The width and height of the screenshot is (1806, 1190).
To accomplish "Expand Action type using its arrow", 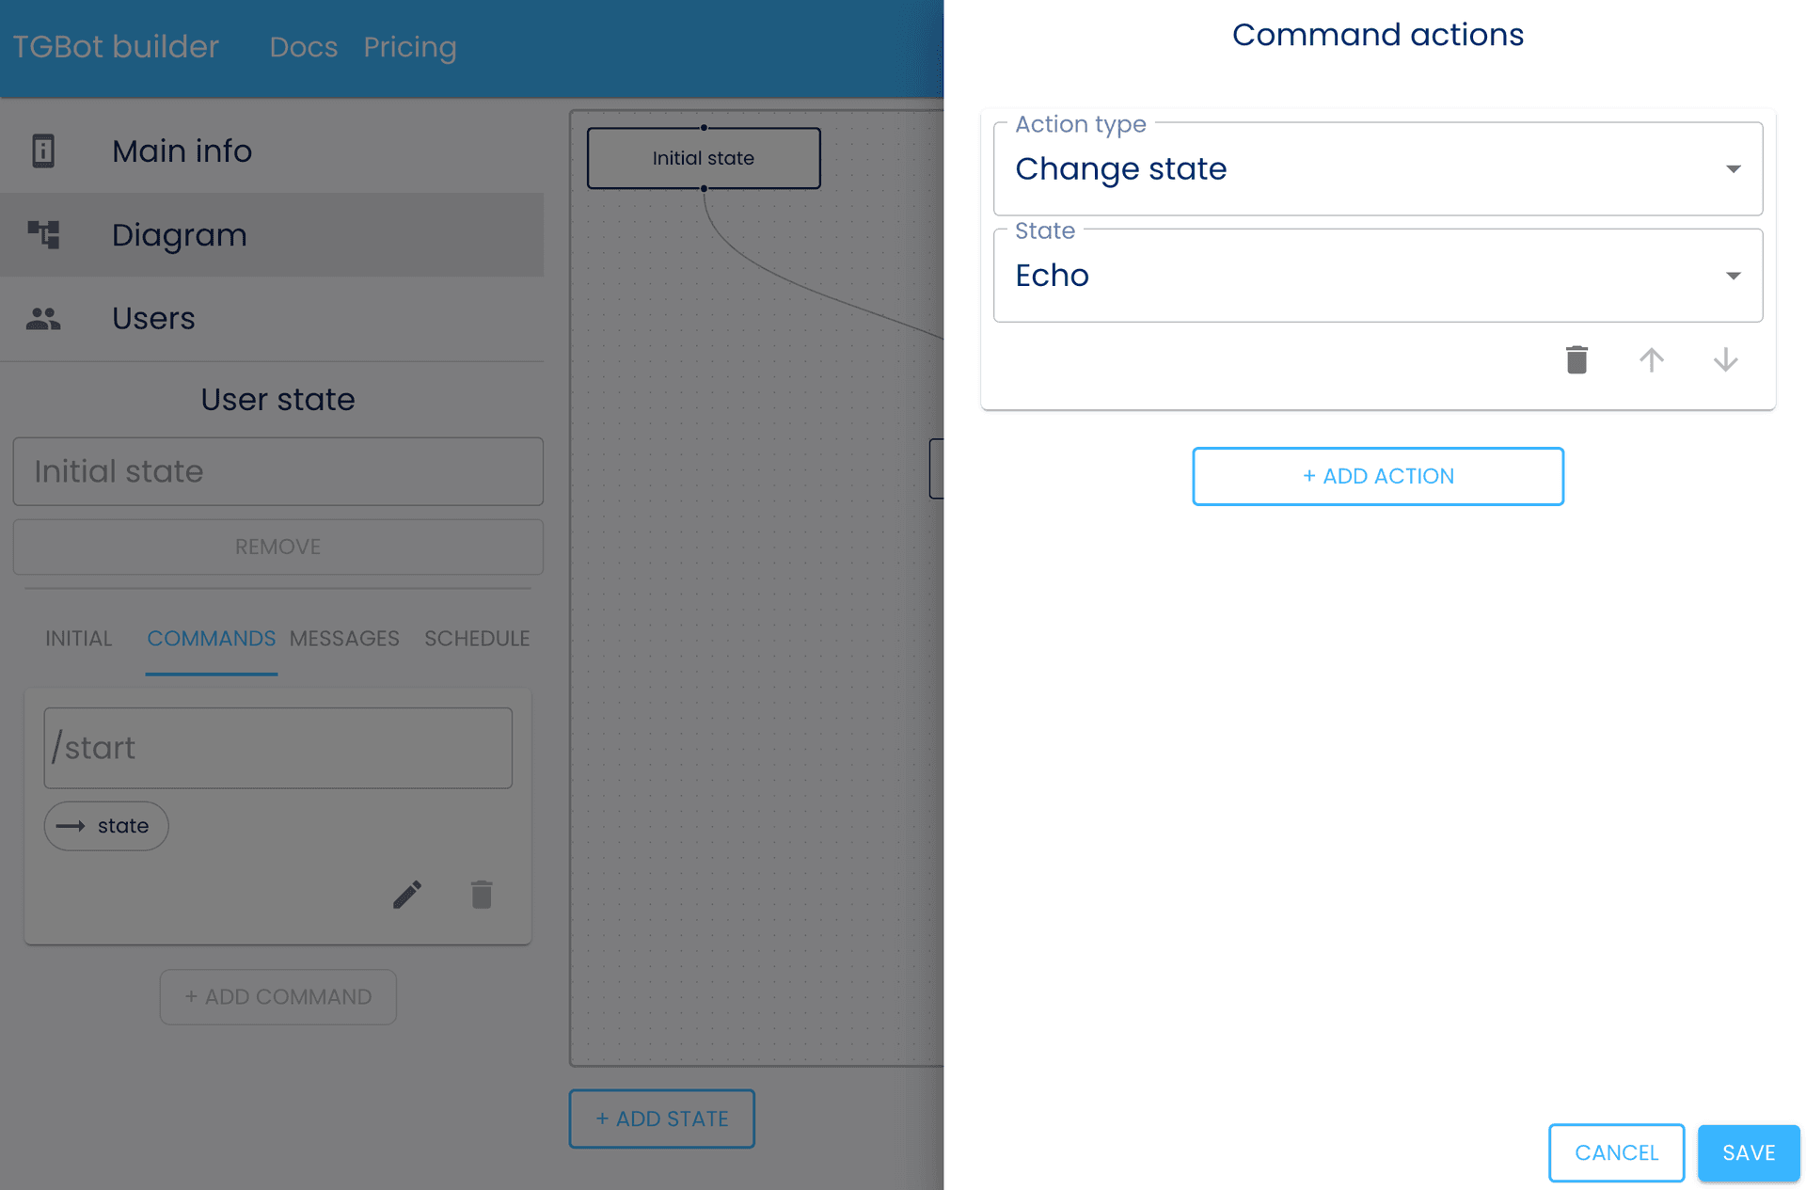I will pyautogui.click(x=1733, y=169).
